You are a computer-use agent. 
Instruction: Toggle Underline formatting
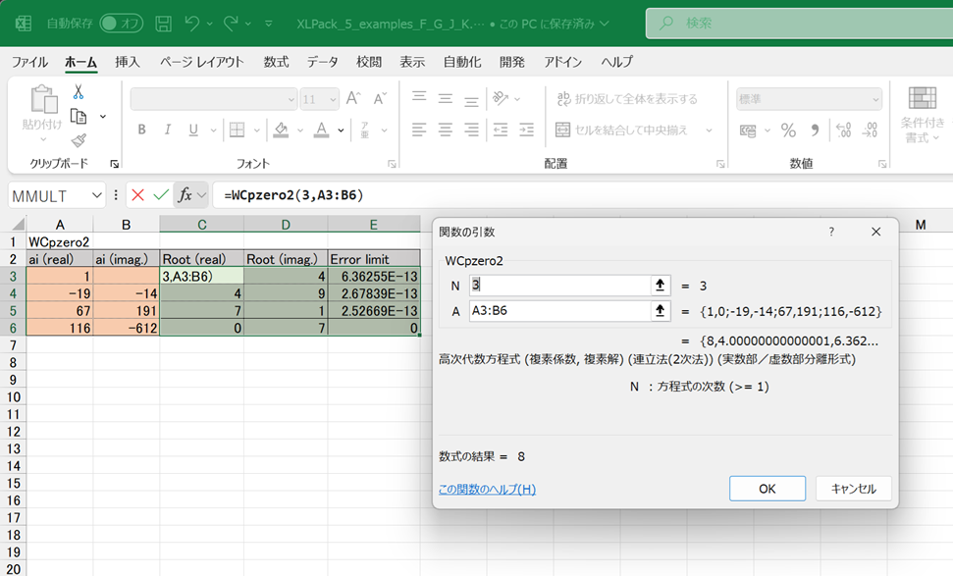(x=193, y=130)
